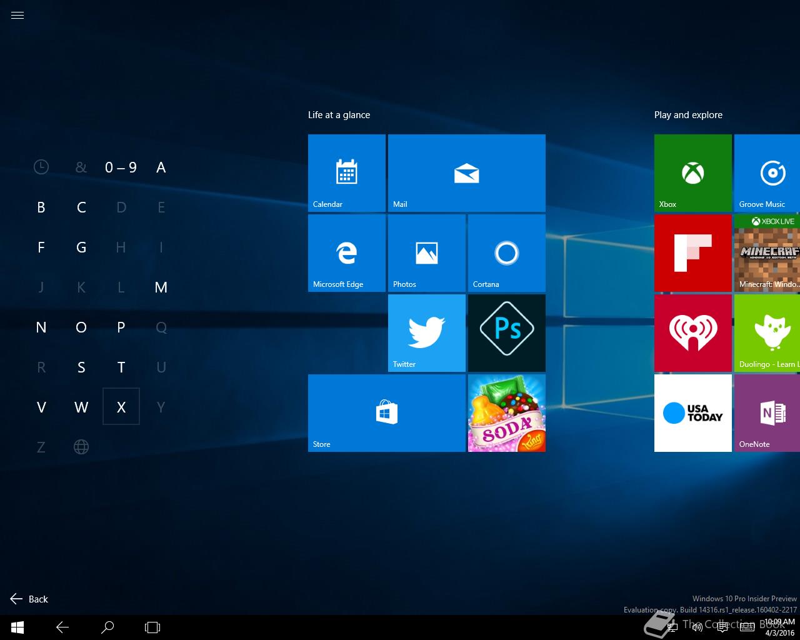
Task: Jump to apps under letter X
Action: (x=121, y=407)
